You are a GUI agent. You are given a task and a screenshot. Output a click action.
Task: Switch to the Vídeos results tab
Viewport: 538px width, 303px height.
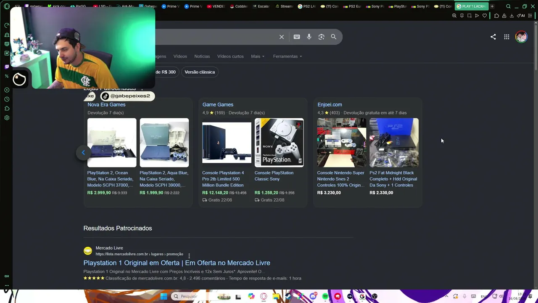180,56
